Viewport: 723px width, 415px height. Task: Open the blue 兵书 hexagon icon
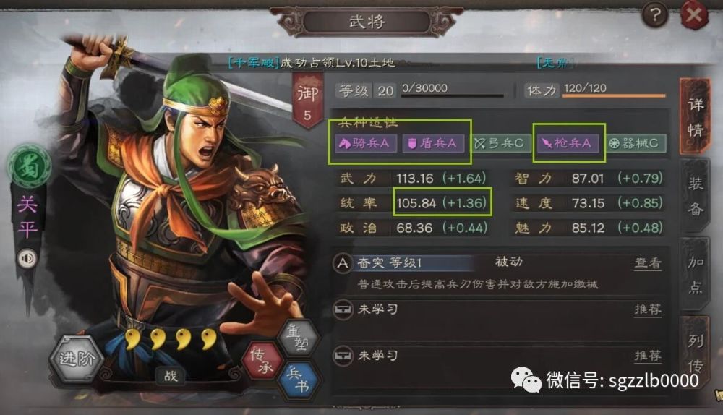click(x=299, y=379)
